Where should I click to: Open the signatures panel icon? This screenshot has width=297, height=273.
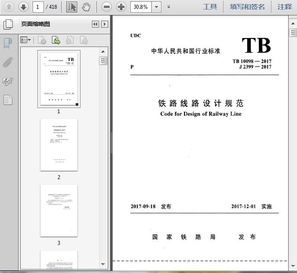pos(8,82)
